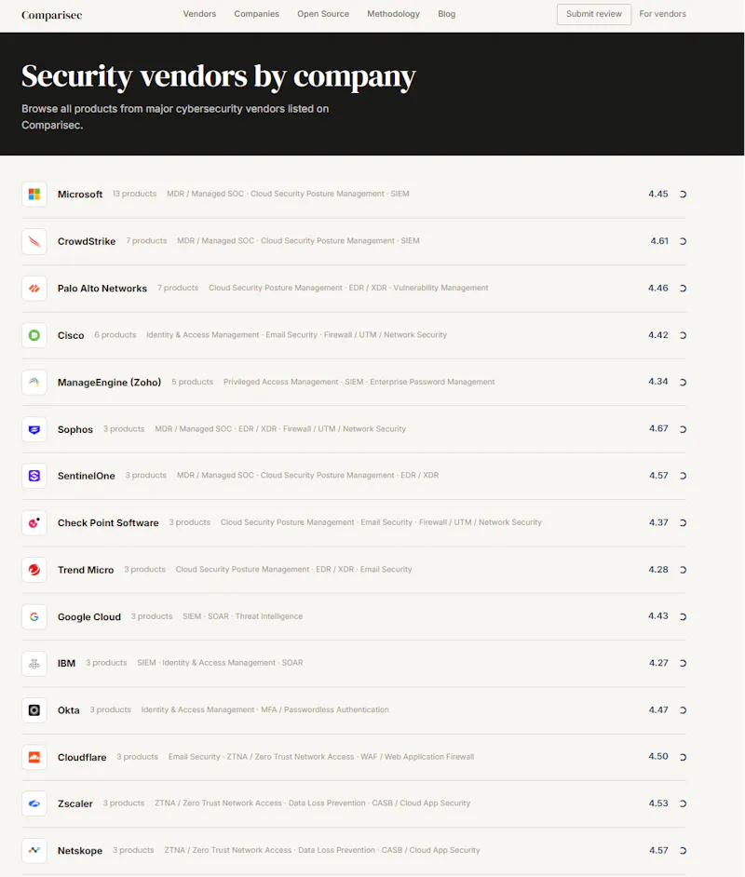This screenshot has width=745, height=877.
Task: Go to Open Source page
Action: tap(323, 14)
